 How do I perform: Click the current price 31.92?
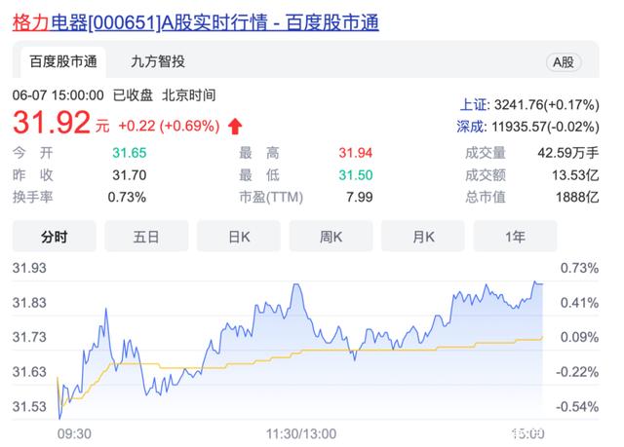click(x=52, y=122)
